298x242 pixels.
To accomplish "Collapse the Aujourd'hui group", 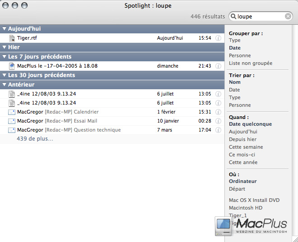I will pos(5,29).
